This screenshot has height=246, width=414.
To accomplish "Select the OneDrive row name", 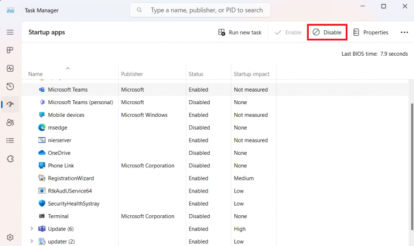I will (59, 153).
